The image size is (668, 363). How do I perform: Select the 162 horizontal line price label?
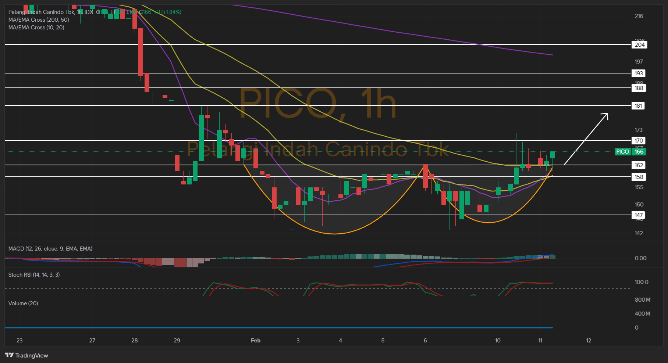click(x=639, y=165)
